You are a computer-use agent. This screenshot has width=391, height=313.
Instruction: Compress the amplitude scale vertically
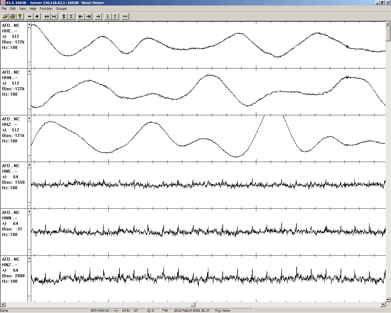click(x=71, y=16)
